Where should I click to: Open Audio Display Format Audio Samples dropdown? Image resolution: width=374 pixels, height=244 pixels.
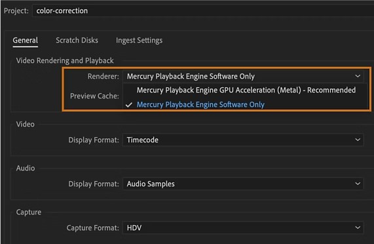243,184
